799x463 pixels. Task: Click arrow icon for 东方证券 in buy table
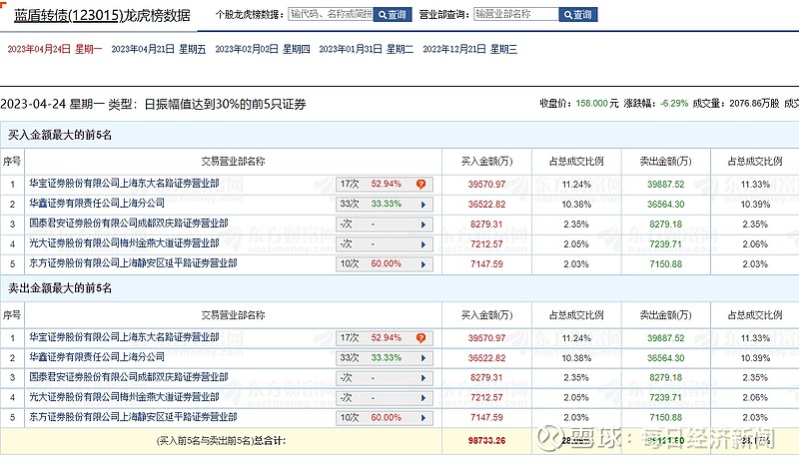(x=423, y=264)
